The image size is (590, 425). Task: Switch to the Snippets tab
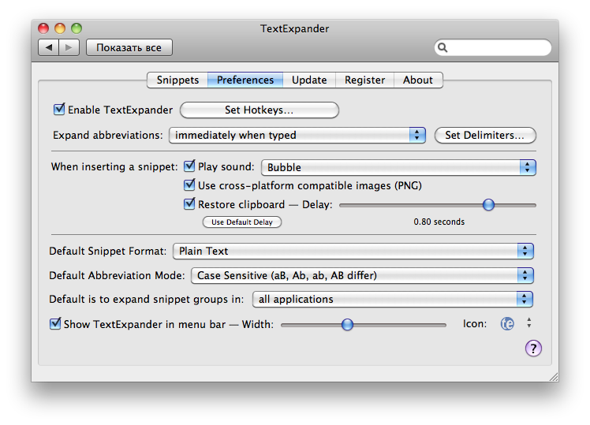pos(177,80)
